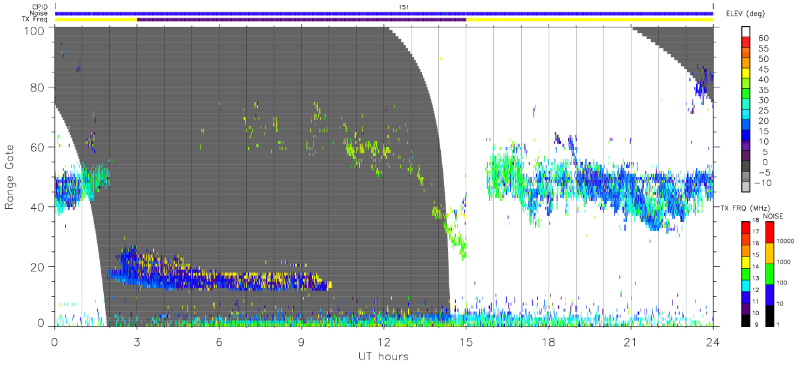This screenshot has width=802, height=370.
Task: Select the 24 tick label on UT hours axis
Action: point(713,341)
